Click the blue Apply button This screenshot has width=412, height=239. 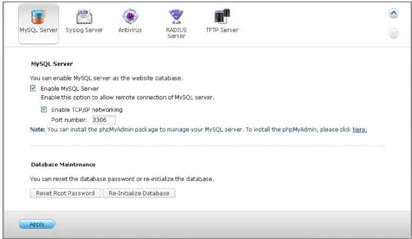pos(37,224)
